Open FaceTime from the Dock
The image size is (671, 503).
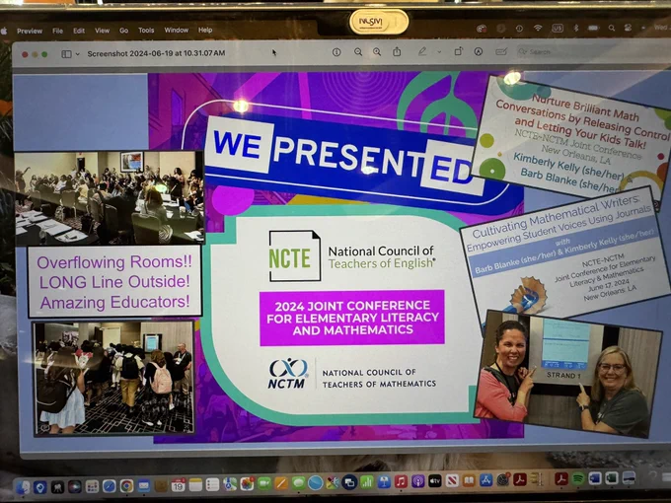[x=264, y=484]
